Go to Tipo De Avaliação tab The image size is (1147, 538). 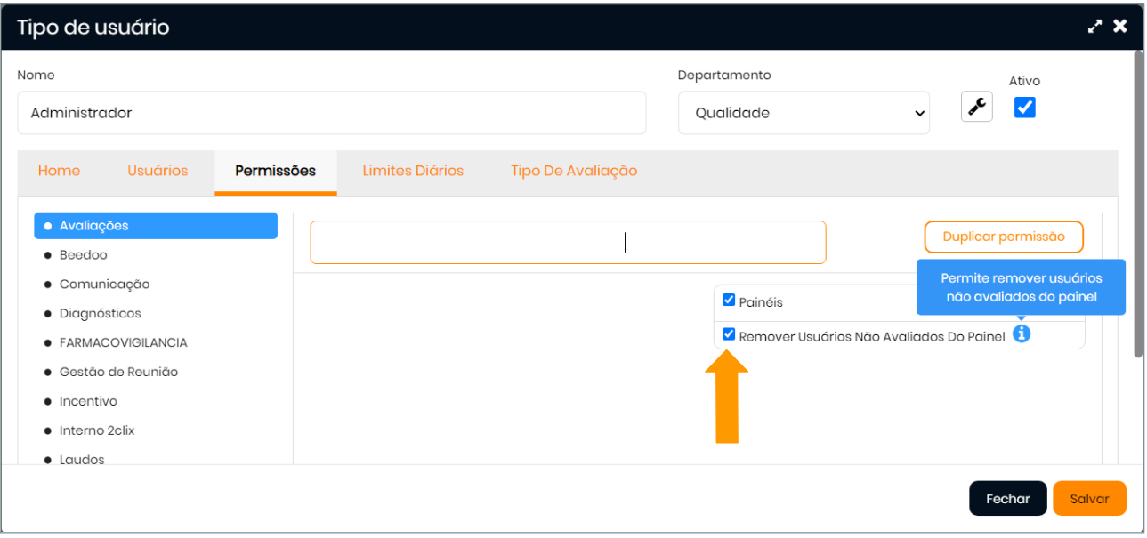[x=574, y=171]
